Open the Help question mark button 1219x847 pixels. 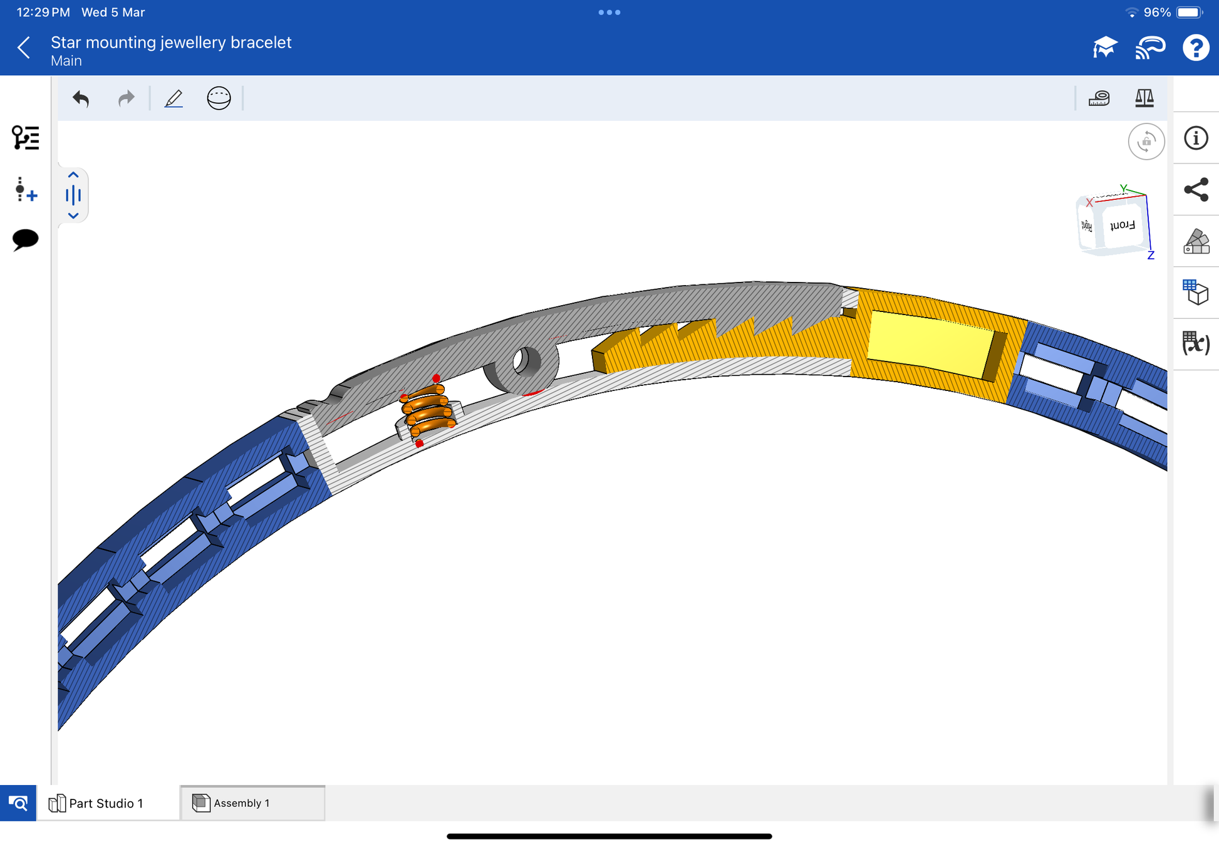pyautogui.click(x=1195, y=48)
